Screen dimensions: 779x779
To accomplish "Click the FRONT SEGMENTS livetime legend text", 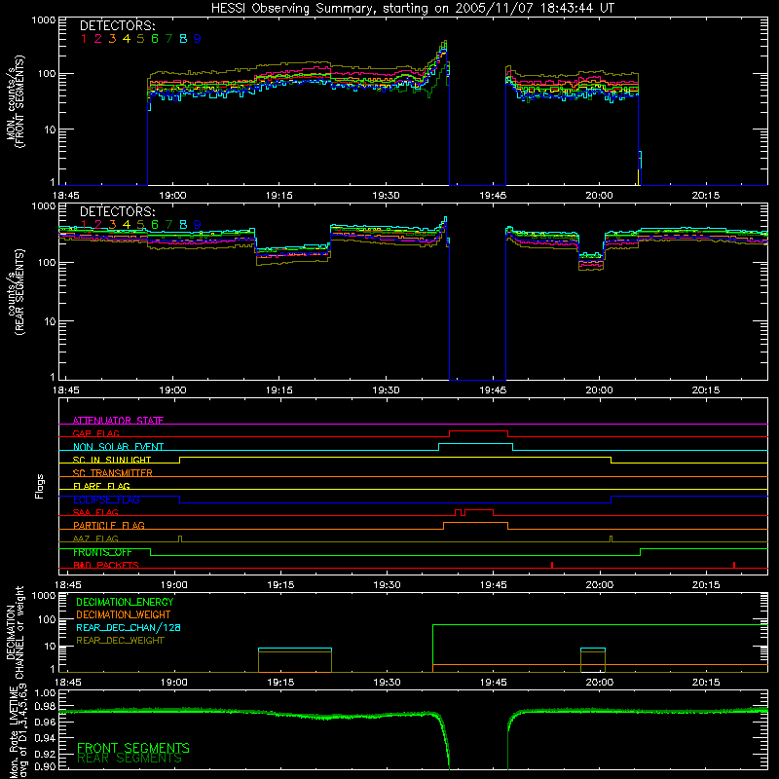I will coord(133,748).
